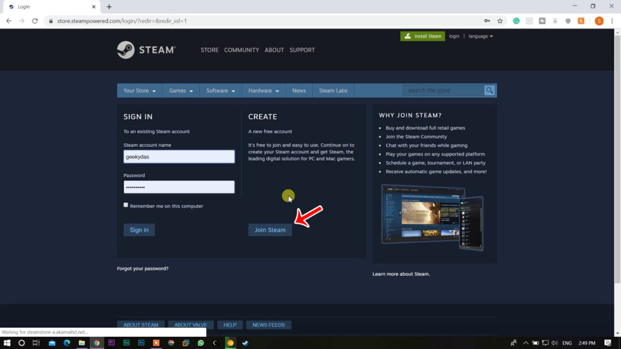Click the Sign in button

(x=139, y=230)
